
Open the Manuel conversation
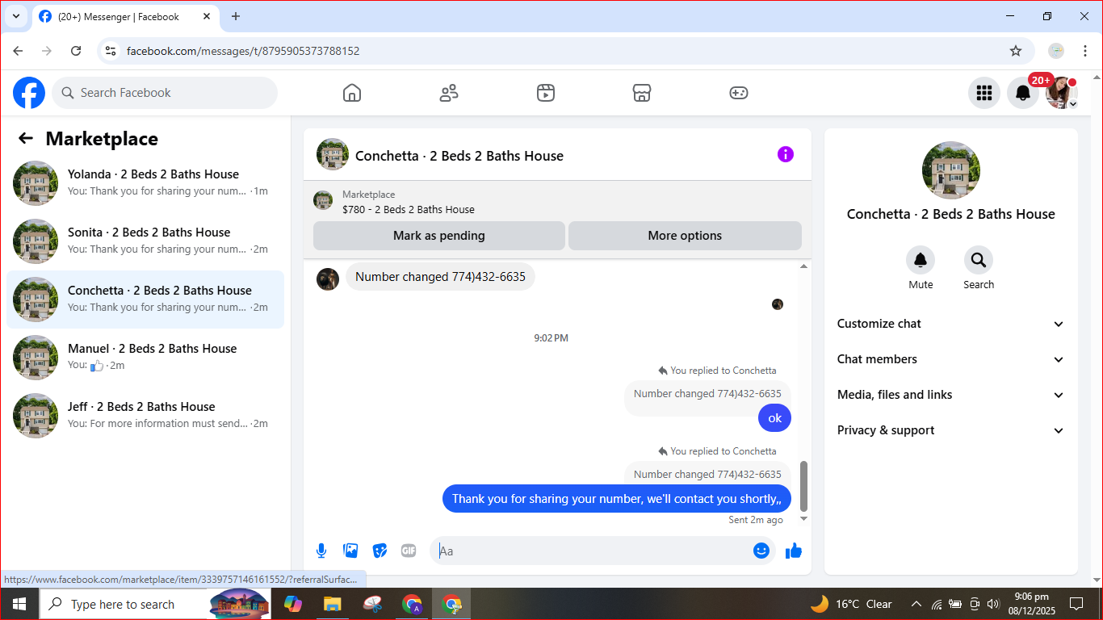145,358
